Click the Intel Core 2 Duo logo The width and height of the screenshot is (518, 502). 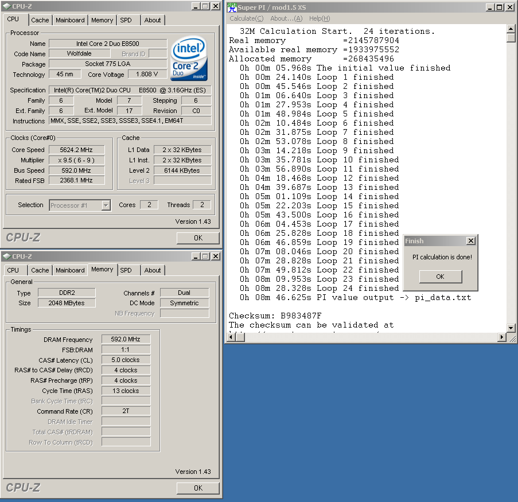point(189,59)
